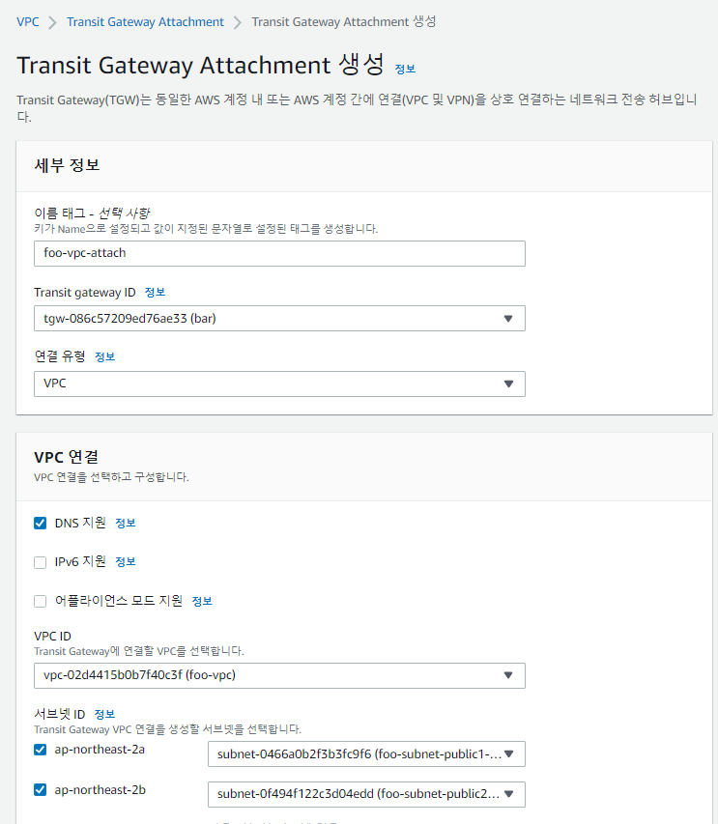Open the 연결 유형 VPC dropdown
This screenshot has height=824, width=718.
(x=279, y=384)
